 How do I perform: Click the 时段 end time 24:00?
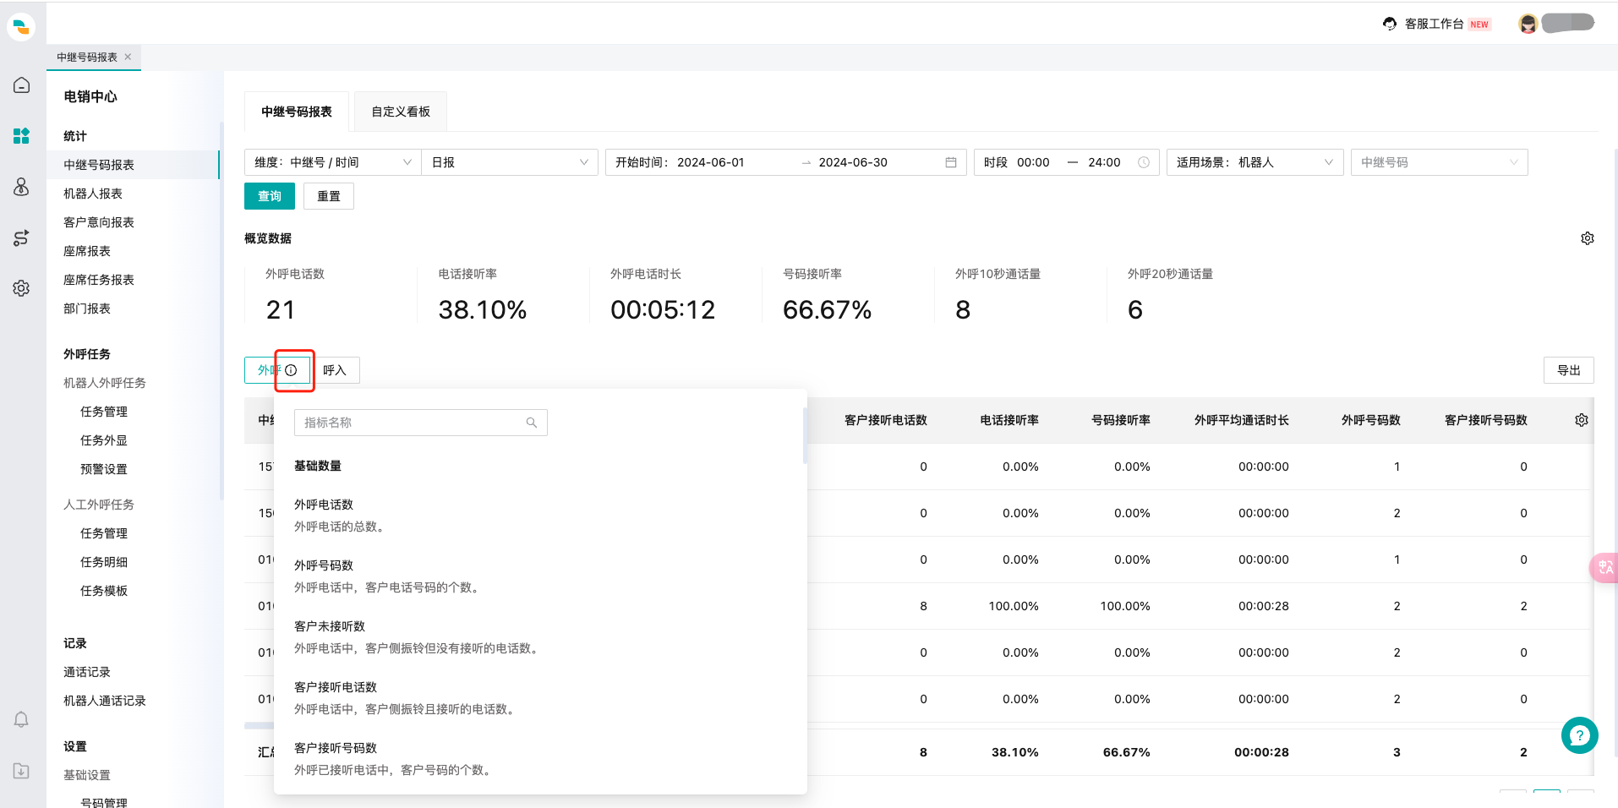(1104, 162)
